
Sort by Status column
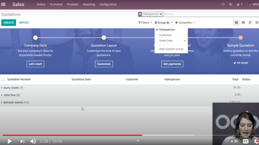246,79
